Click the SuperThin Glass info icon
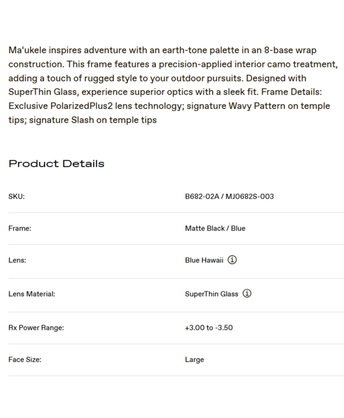The image size is (344, 418). coord(247,294)
